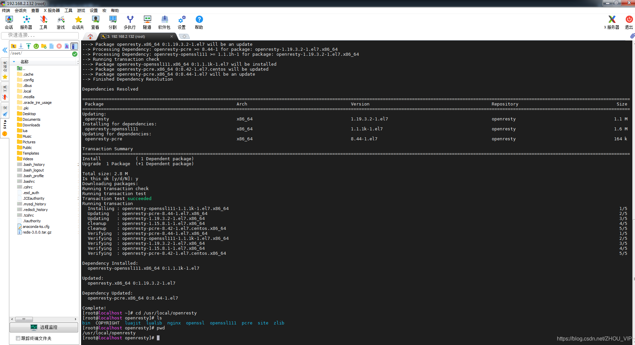Screen dimensions: 635x345
Task: Click the paperclip icon at right edge
Action: 632,35
